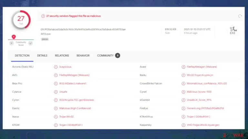Screen dimensions: 248x139
Task: Click the Bkav Pro vendor name
Action: pyautogui.click(x=17, y=84)
